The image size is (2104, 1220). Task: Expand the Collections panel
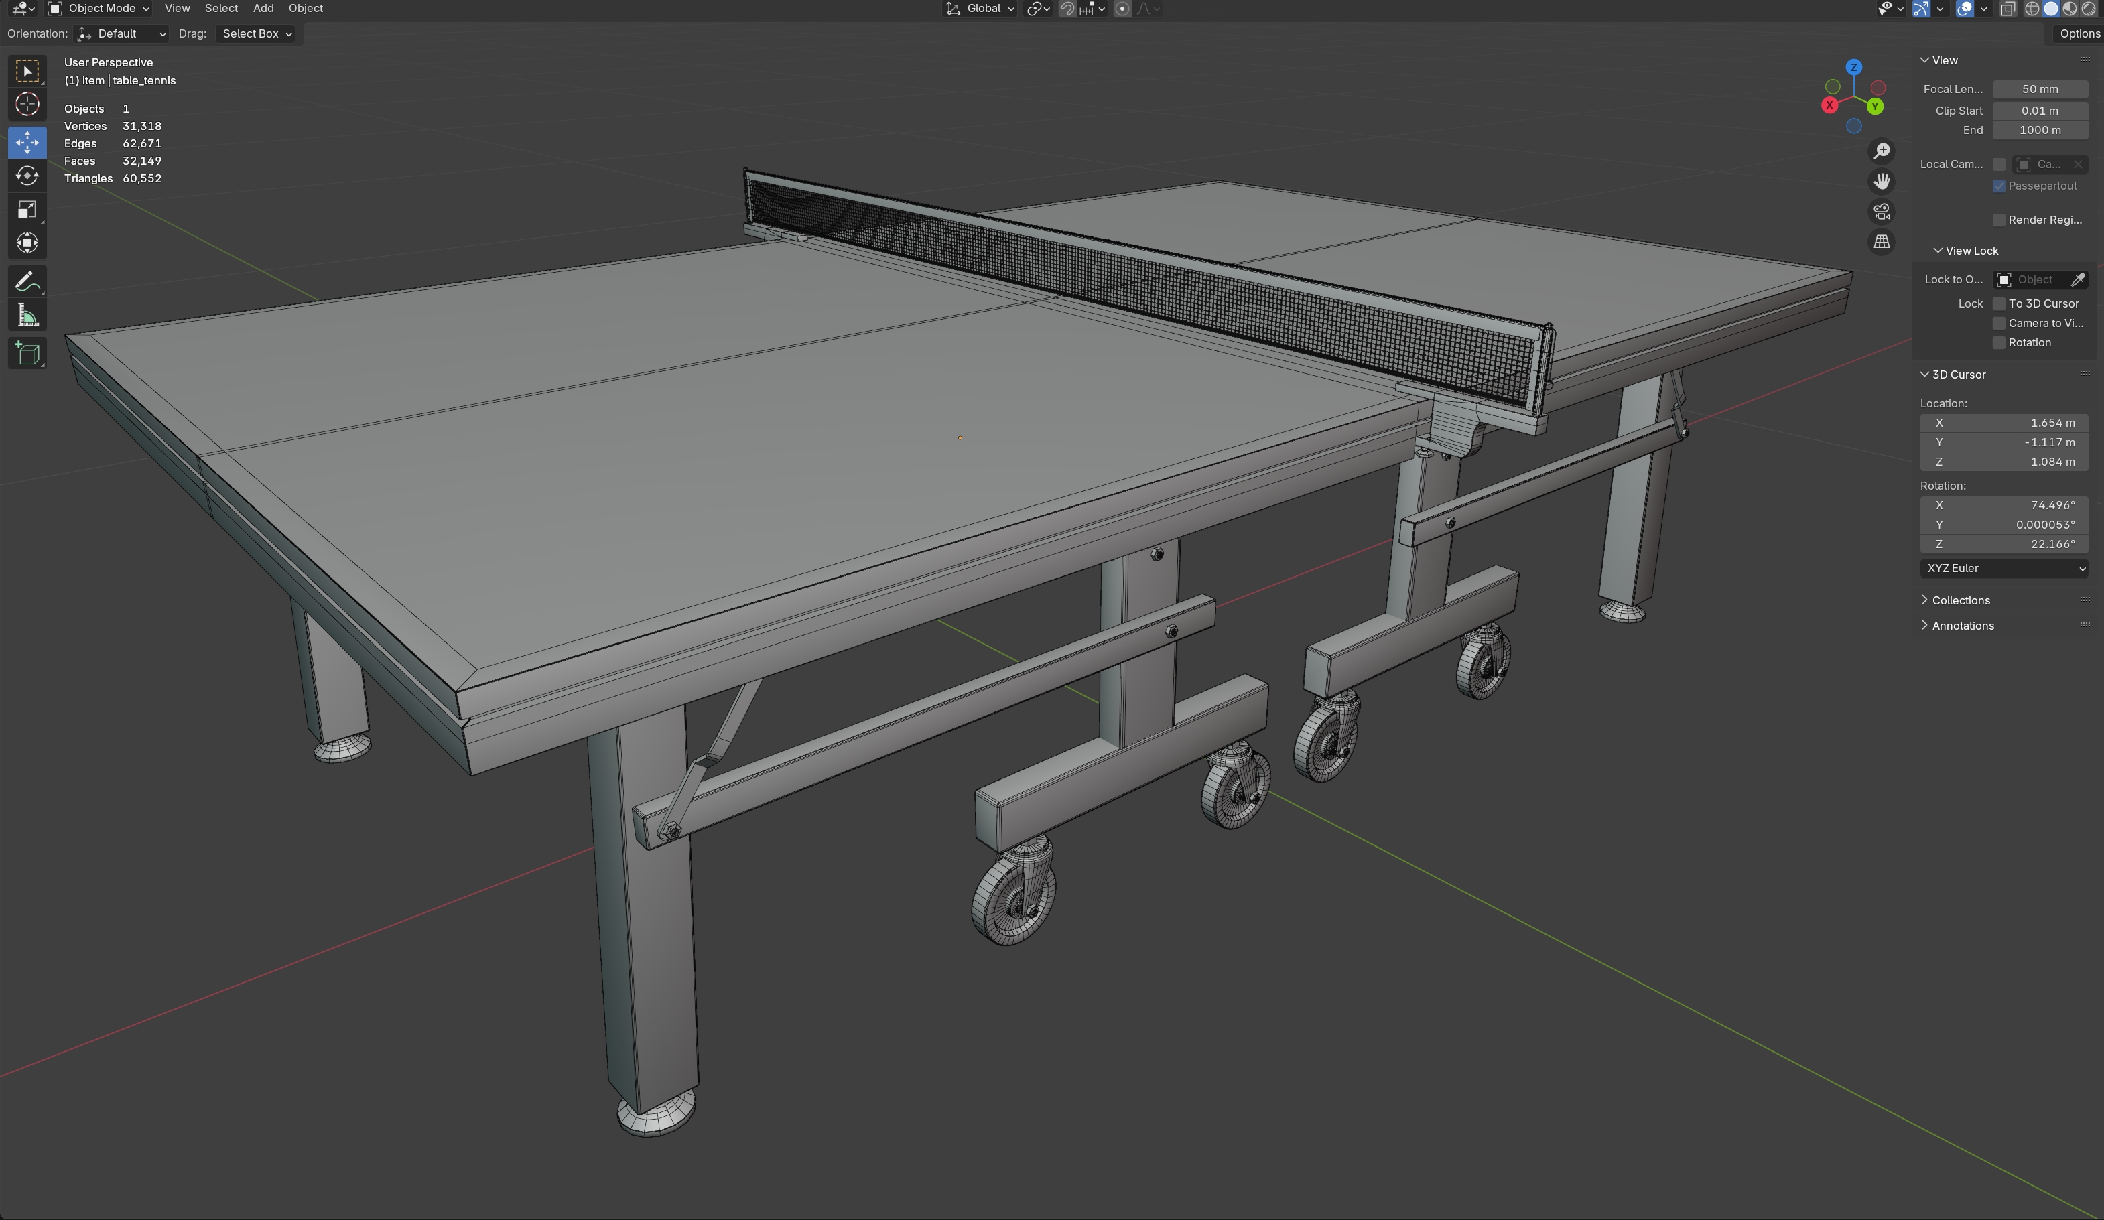point(1959,600)
